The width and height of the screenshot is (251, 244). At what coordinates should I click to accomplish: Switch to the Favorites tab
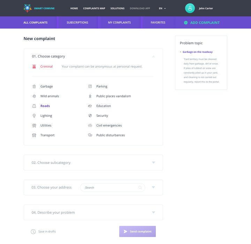click(158, 23)
